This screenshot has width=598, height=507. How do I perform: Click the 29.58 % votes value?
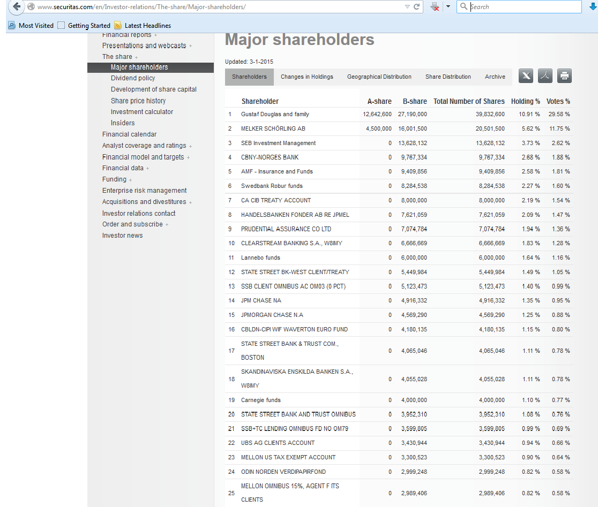(x=559, y=114)
